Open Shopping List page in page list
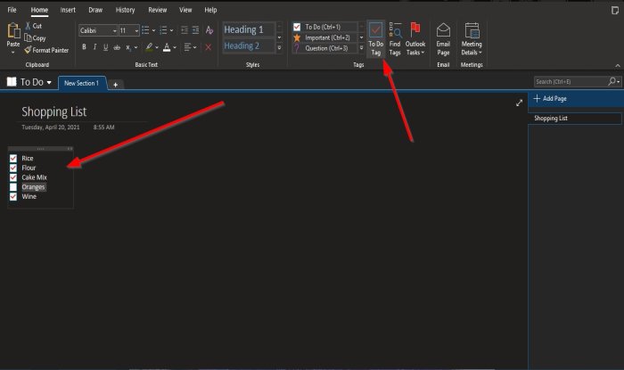 [575, 119]
